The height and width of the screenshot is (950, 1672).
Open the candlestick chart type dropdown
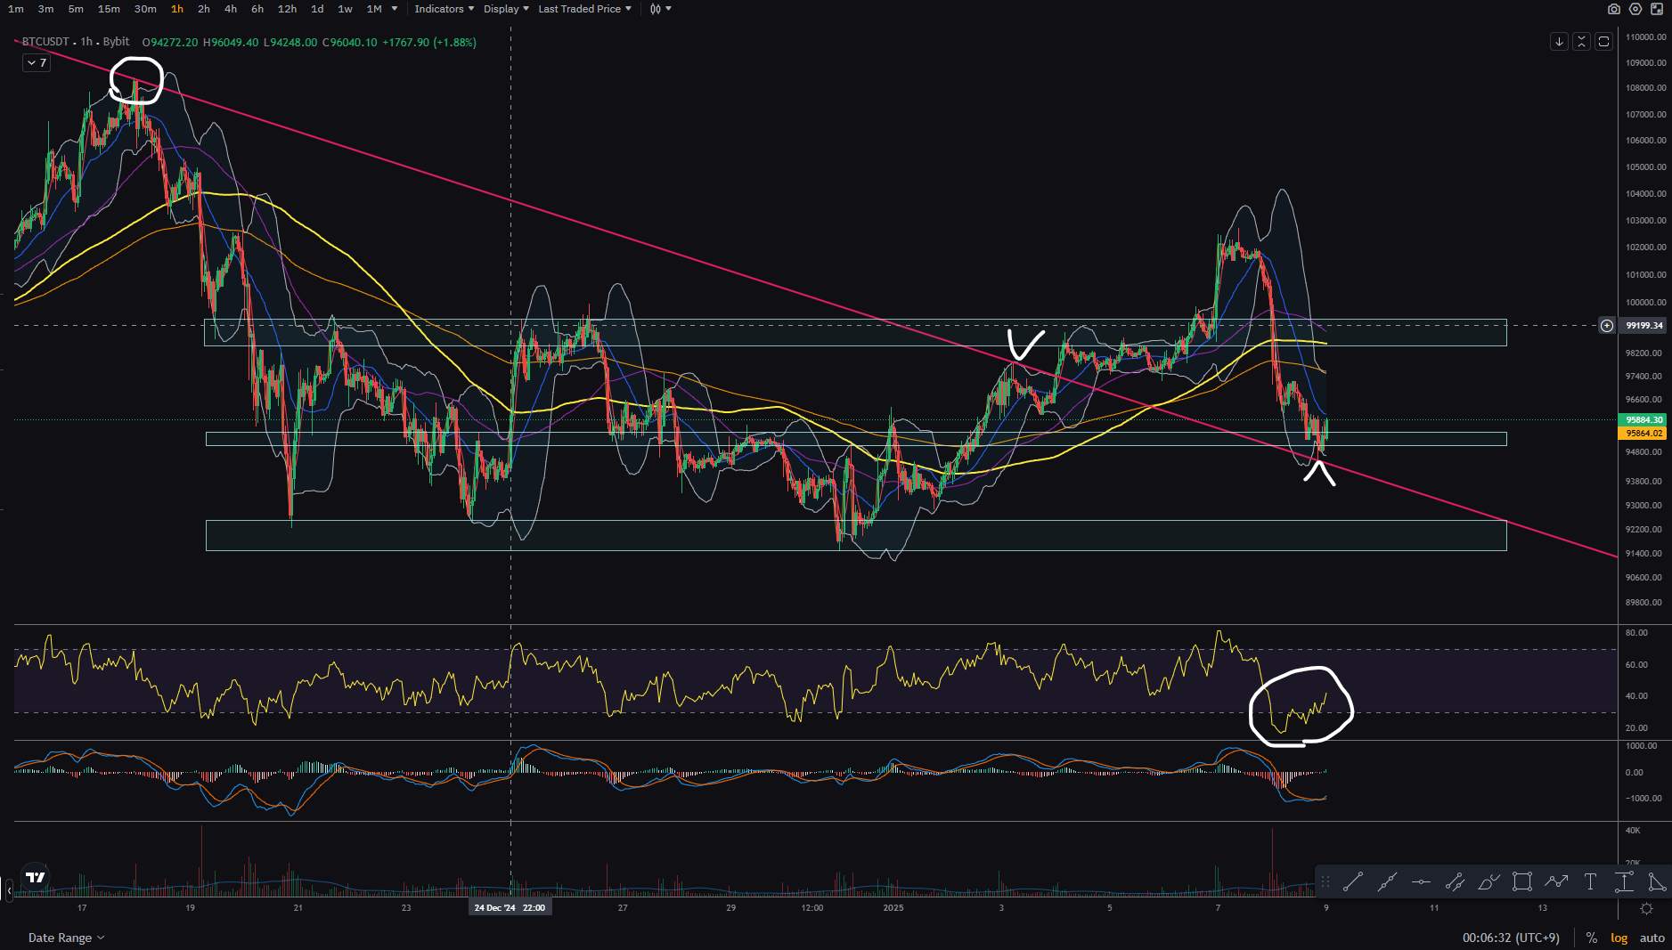pos(660,9)
